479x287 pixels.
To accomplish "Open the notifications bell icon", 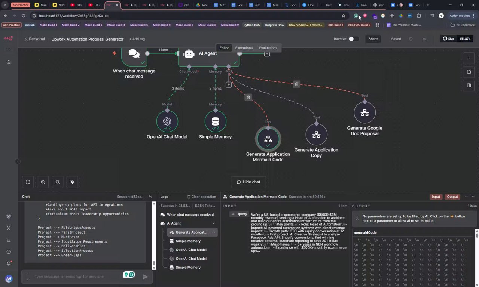I will pos(9,263).
